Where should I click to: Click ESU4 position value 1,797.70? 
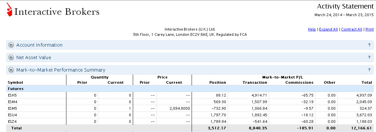coord(218,115)
